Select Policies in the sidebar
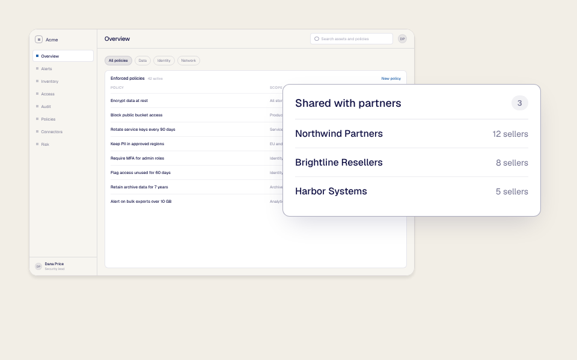Viewport: 577px width, 360px height. [63, 119]
